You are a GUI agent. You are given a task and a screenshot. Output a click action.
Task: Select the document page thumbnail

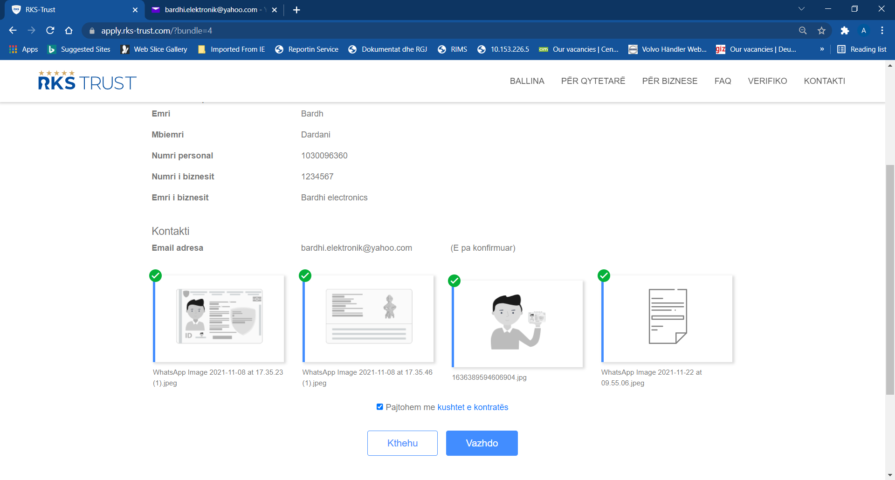tap(667, 319)
